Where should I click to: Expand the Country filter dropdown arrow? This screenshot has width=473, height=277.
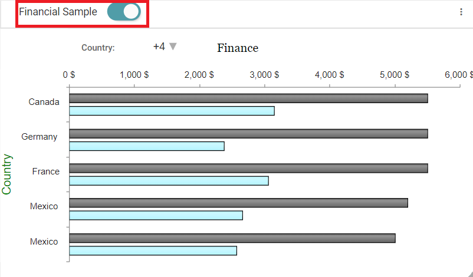click(173, 47)
